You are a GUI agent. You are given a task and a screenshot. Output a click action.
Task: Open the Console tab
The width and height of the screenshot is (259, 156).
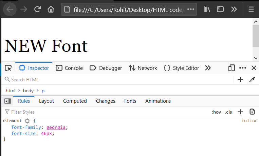click(x=69, y=68)
